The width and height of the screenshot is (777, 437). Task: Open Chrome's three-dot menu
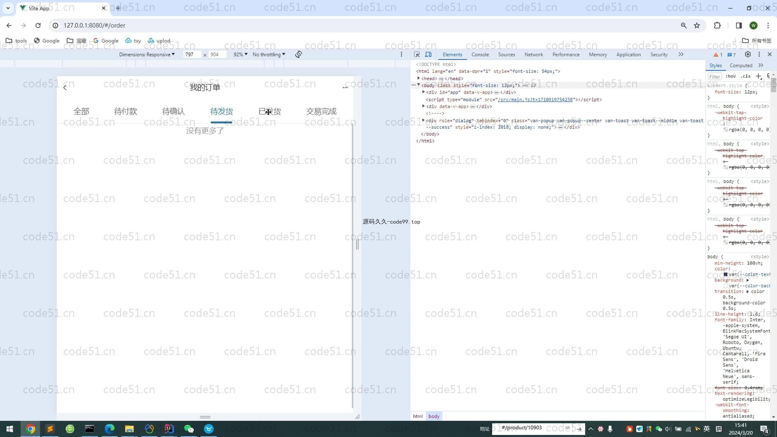(x=768, y=25)
